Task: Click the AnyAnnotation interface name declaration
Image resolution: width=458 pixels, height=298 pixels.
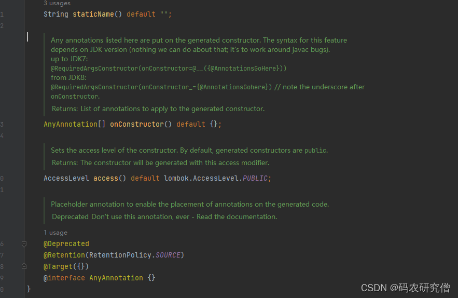Action: point(116,278)
